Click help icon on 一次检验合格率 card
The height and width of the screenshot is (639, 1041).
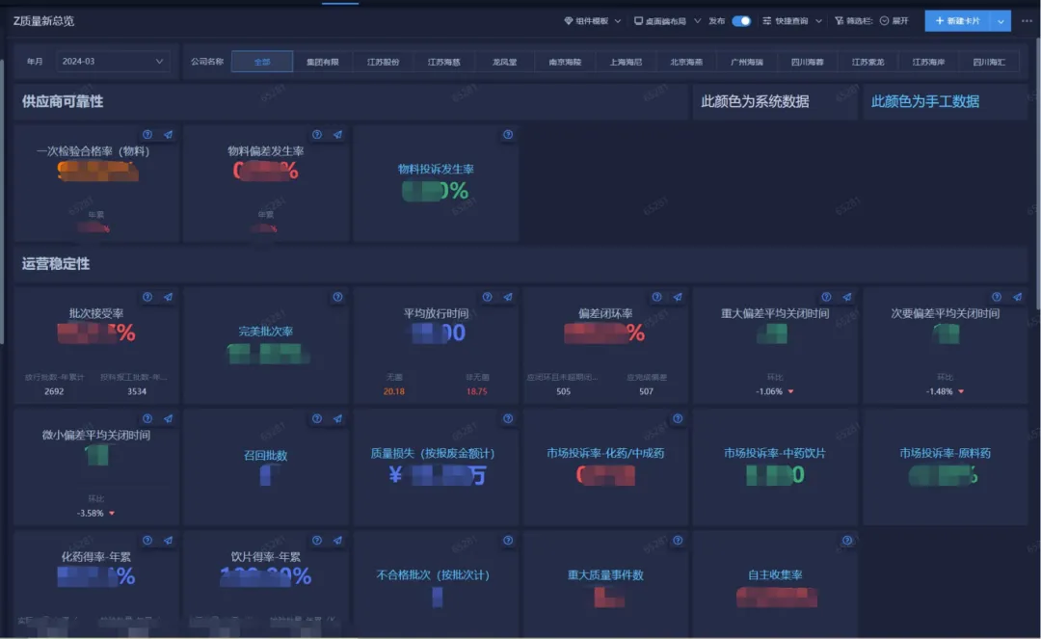[x=147, y=135]
